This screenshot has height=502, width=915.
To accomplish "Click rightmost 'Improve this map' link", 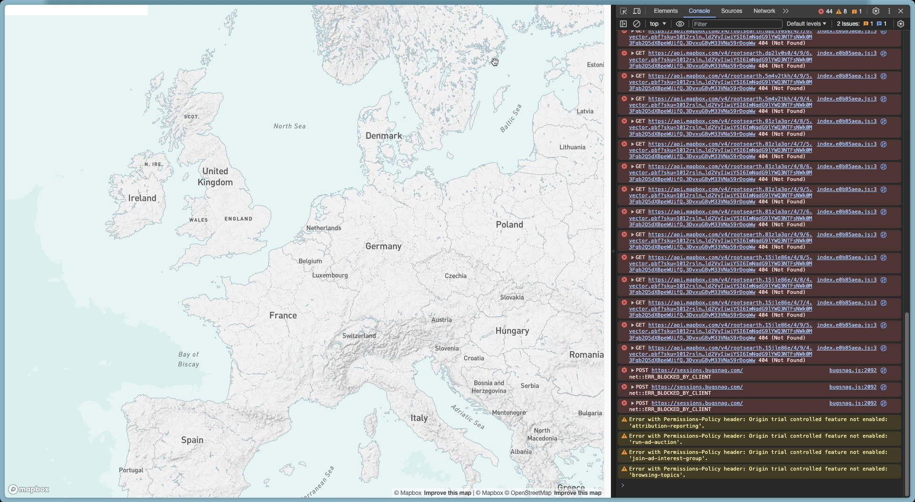I will (578, 493).
